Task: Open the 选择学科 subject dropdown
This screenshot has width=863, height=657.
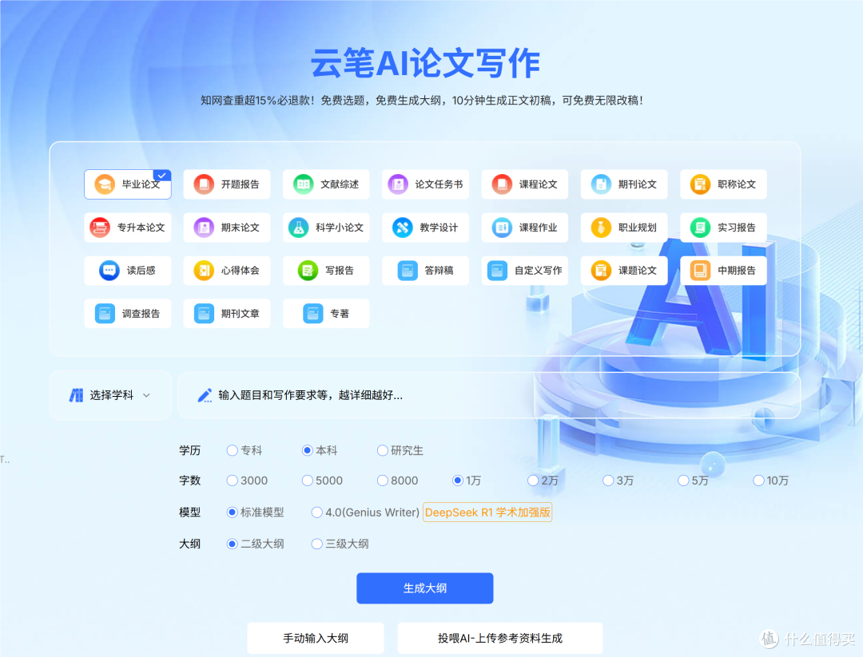Action: pos(110,395)
